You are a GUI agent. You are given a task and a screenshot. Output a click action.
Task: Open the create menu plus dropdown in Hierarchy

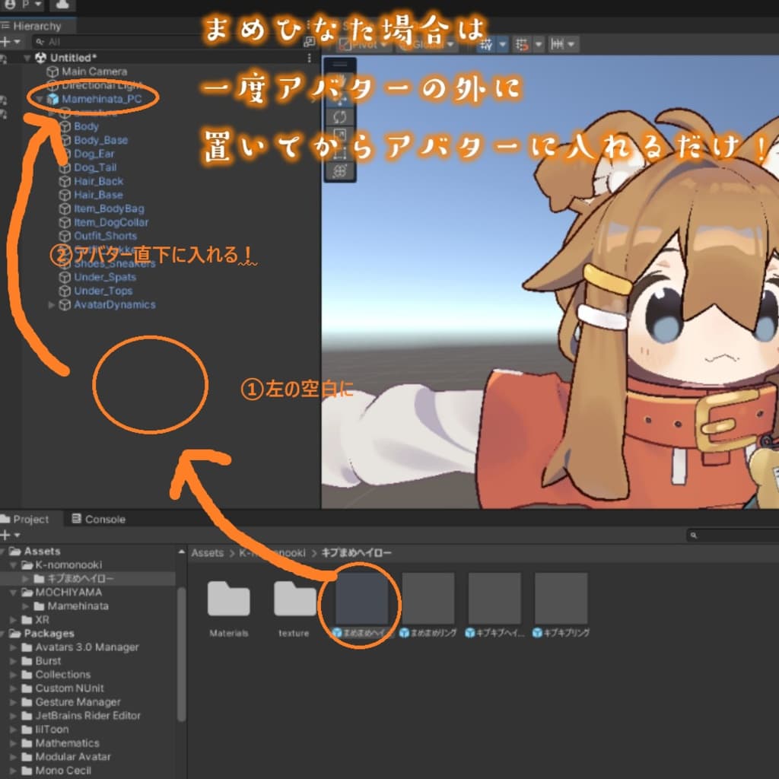click(x=6, y=40)
